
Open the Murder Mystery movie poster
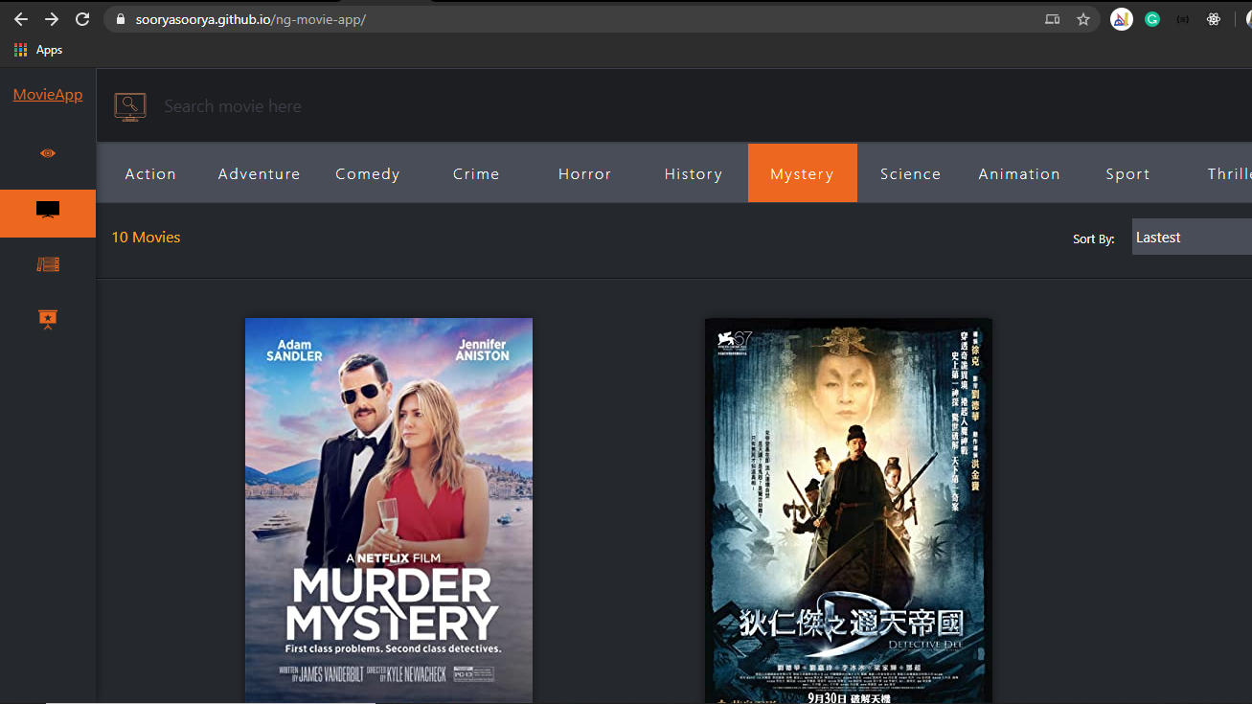point(388,509)
